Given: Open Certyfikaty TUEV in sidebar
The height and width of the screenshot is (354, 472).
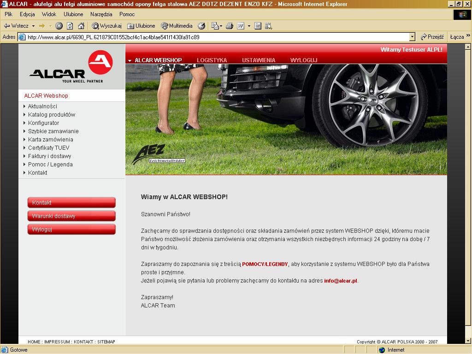Looking at the screenshot, I should pos(48,148).
